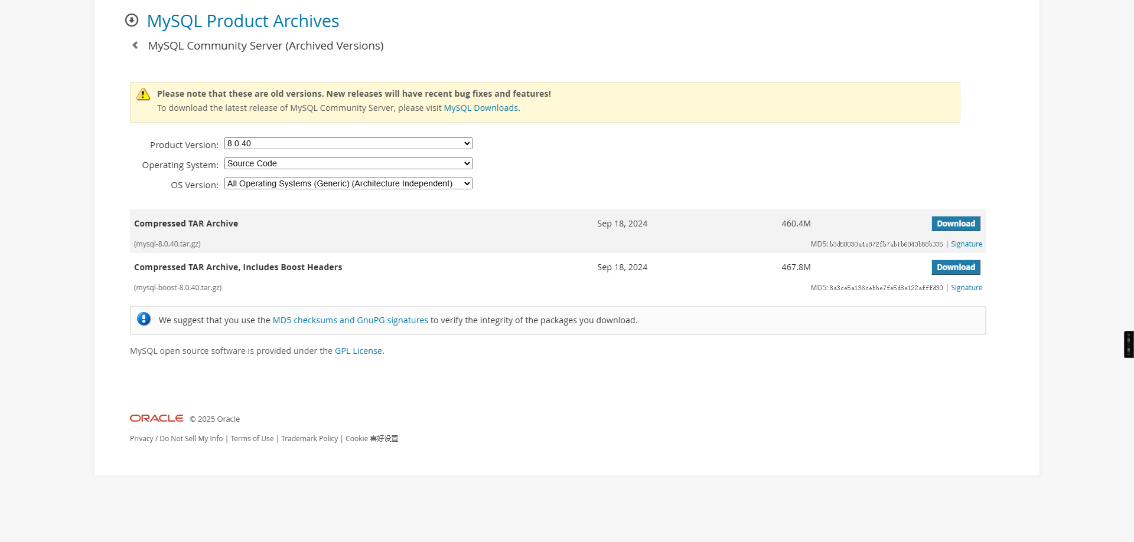Screen dimensions: 1134x542
Task: Click the download circle icon beside MySQL Product Archives
Action: 132,21
